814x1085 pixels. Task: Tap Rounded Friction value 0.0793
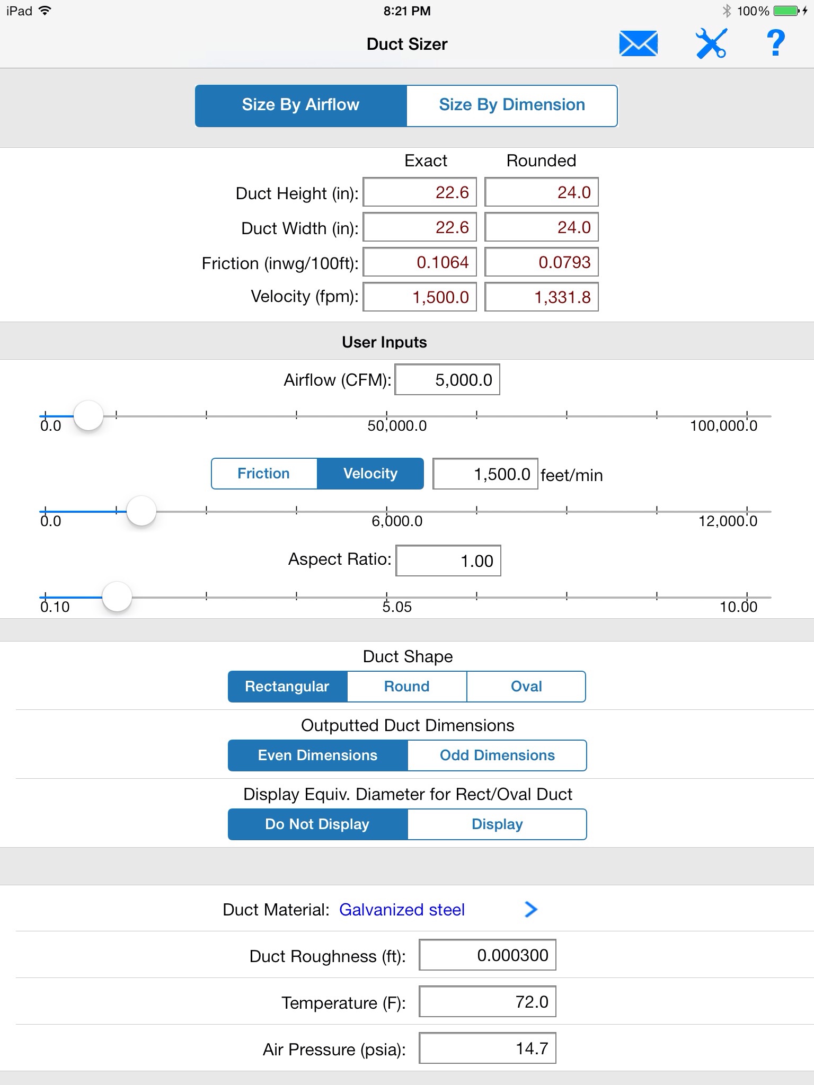click(542, 262)
